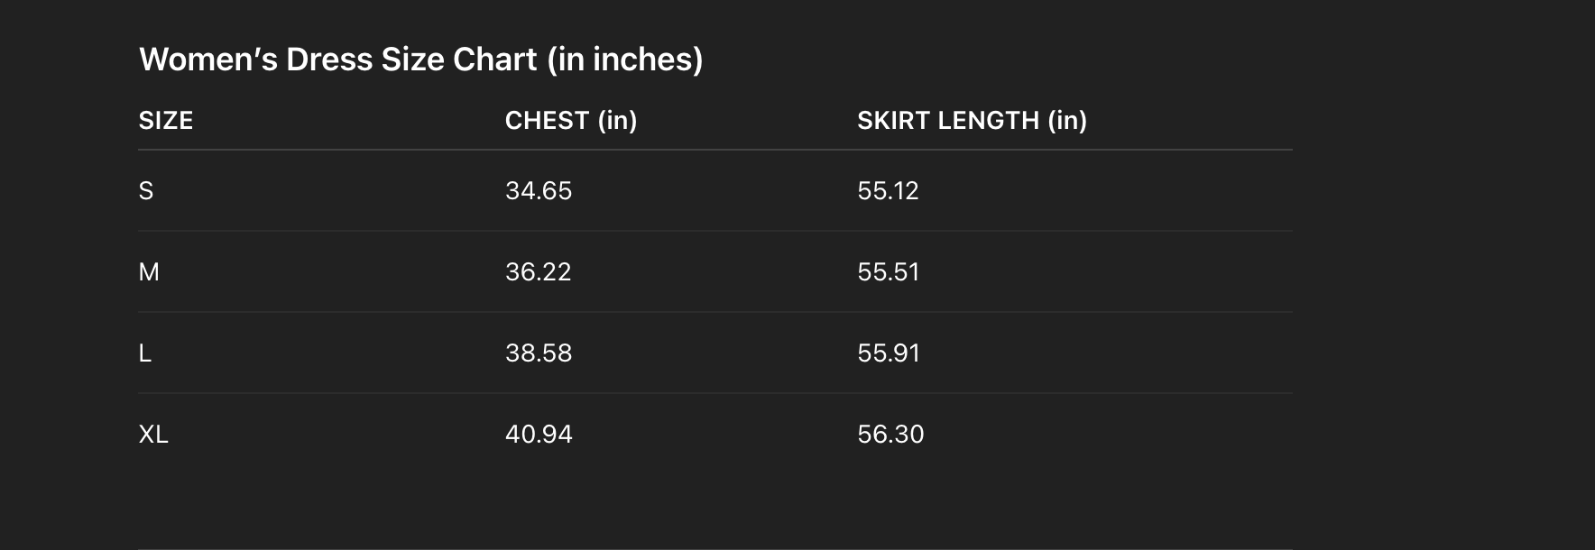Viewport: 1595px width, 550px height.
Task: Select the S size label cell
Action: point(146,191)
